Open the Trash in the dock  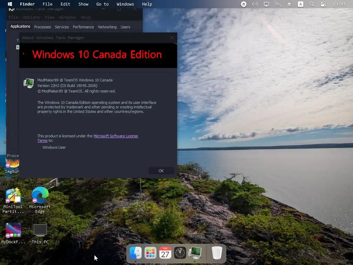pyautogui.click(x=217, y=253)
